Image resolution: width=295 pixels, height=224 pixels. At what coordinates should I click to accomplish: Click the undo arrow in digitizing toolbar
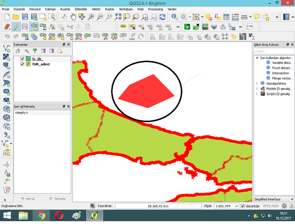point(7,36)
